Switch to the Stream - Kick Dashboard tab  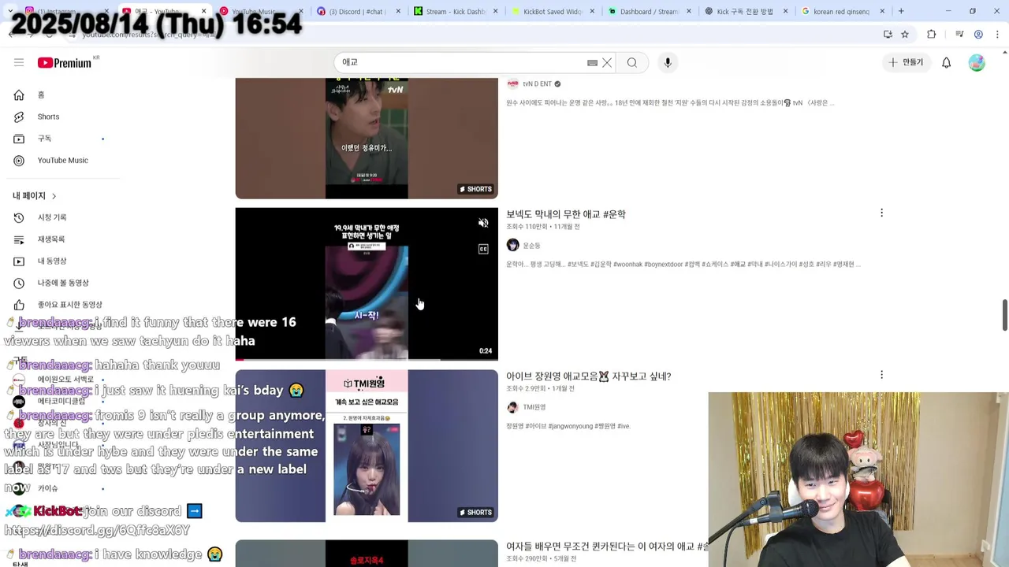455,11
